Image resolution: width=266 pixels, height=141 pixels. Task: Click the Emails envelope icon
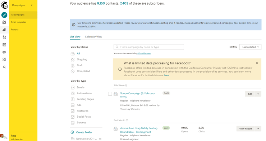pos(73,87)
